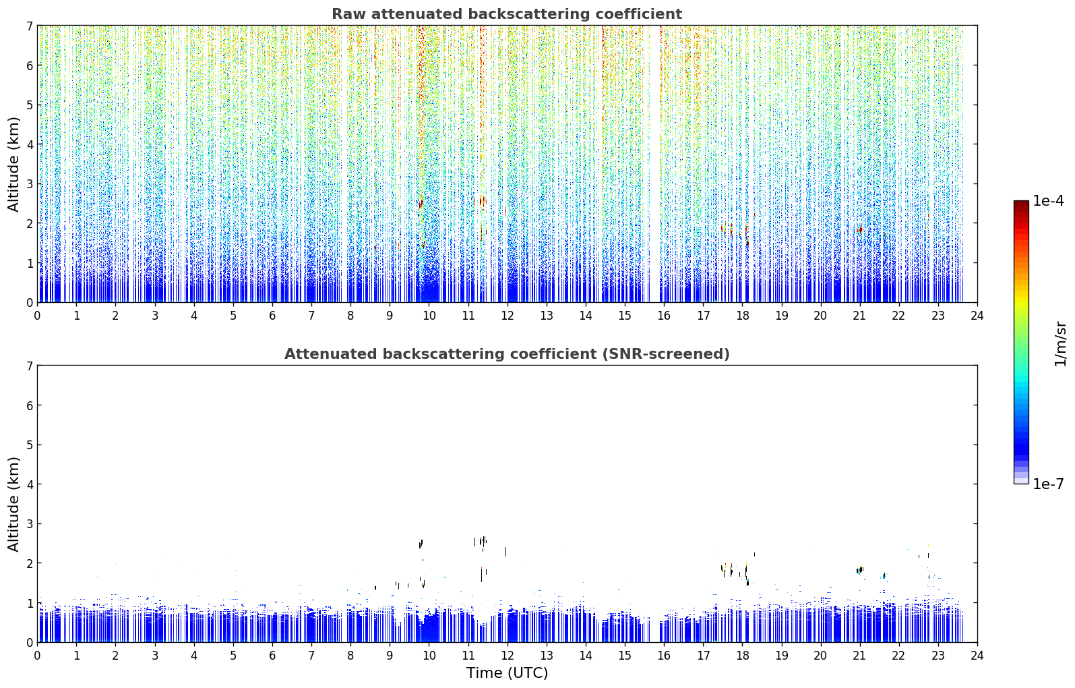The image size is (1075, 688).
Task: Click hour 12 tick on bottom time axis
Action: point(507,655)
